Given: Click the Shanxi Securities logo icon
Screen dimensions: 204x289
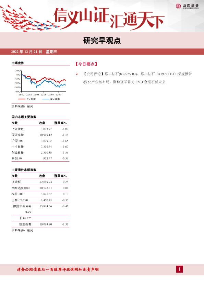Looking at the screenshot, I should pos(178,6).
